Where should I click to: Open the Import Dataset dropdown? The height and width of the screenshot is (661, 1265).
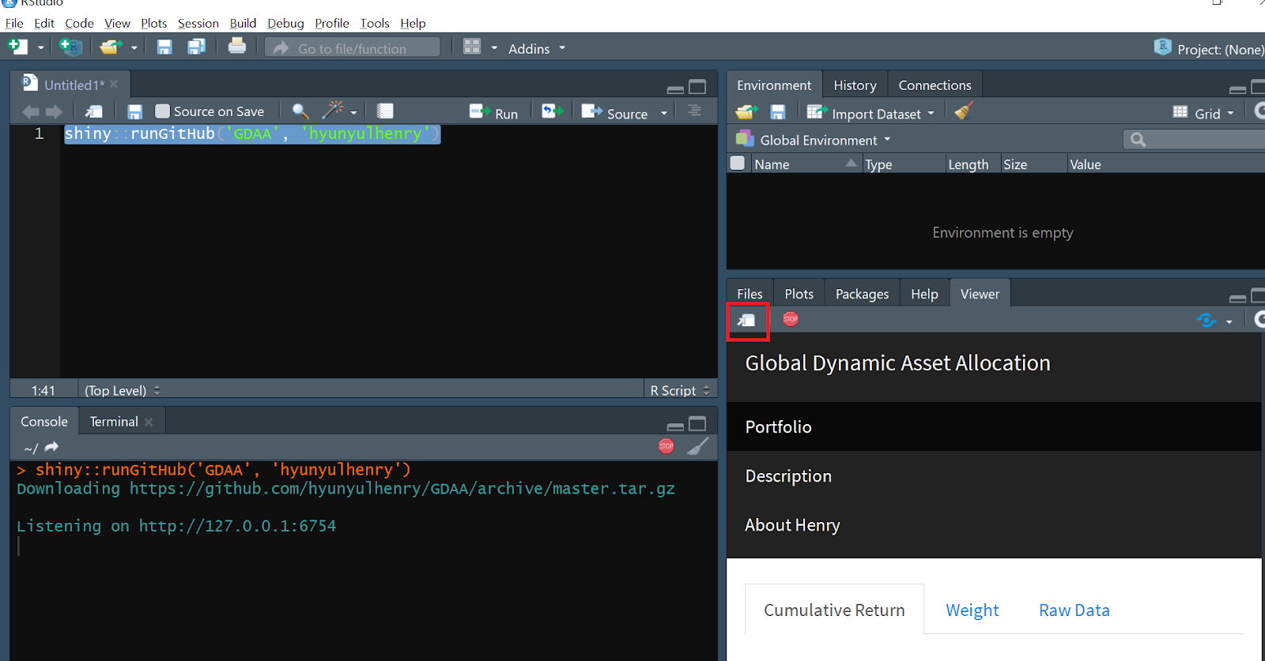870,113
